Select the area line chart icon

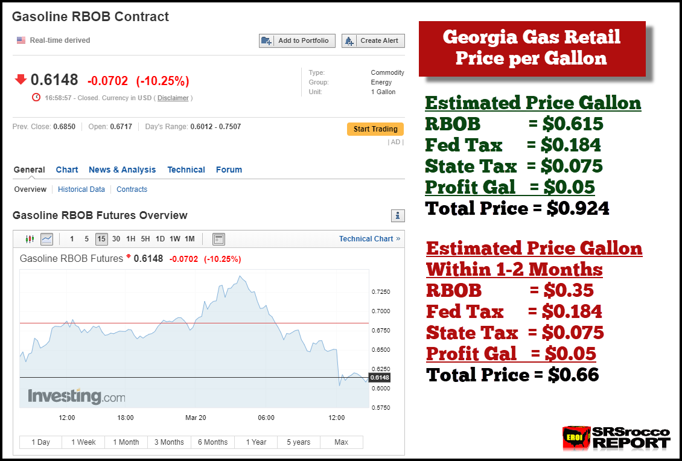pos(46,239)
